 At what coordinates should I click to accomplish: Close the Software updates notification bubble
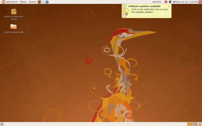[169, 6]
